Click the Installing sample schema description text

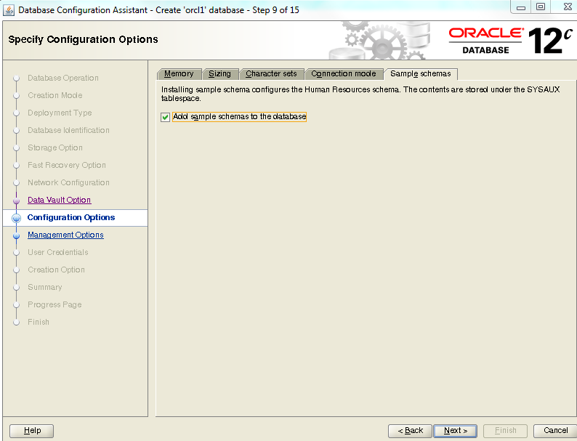[x=360, y=94]
